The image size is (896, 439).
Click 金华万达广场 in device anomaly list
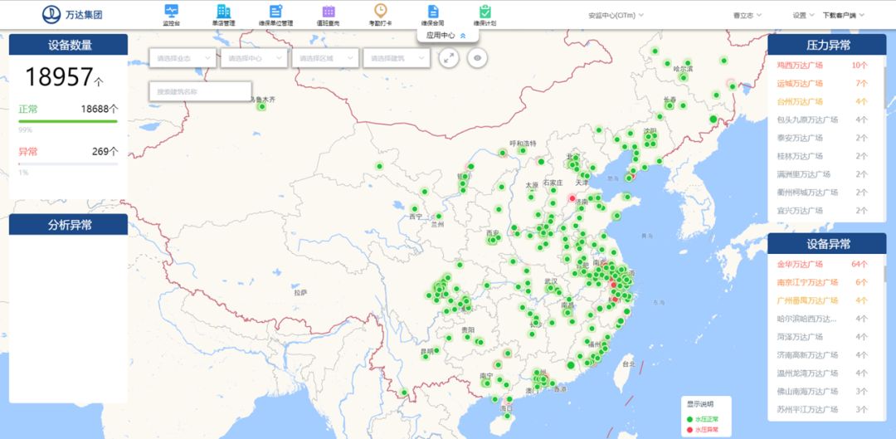coord(799,265)
